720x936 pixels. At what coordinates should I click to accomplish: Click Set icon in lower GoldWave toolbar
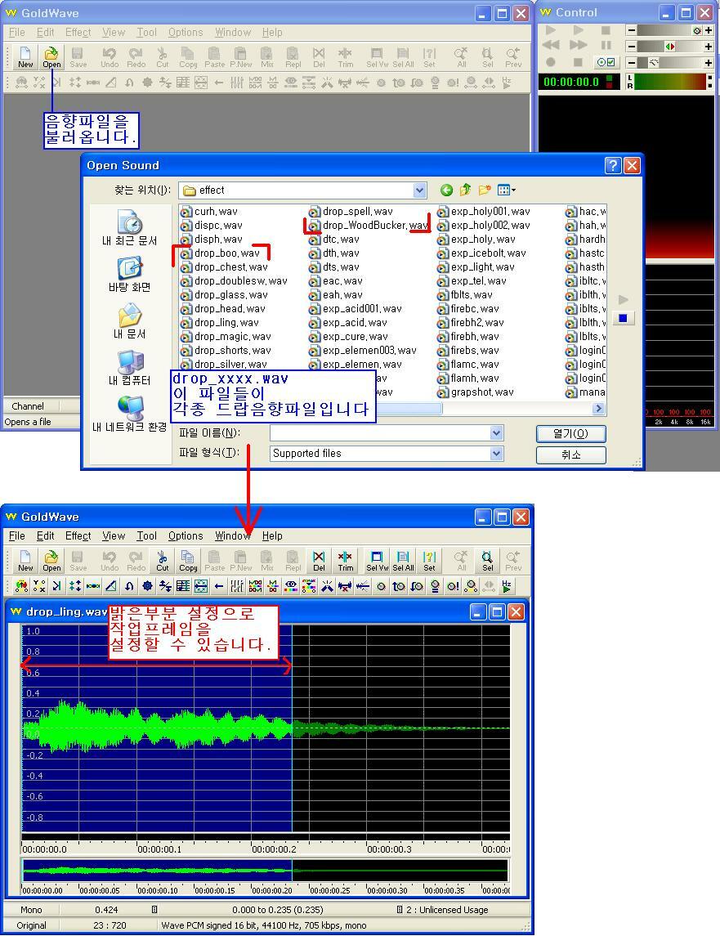(x=429, y=561)
